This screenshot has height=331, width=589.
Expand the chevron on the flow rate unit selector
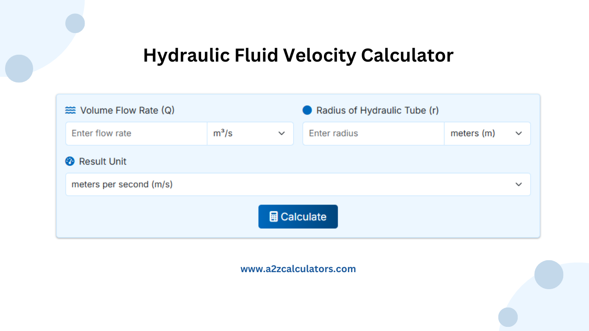pyautogui.click(x=281, y=133)
